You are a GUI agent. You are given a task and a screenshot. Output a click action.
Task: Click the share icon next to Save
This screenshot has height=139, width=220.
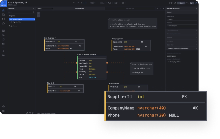175,3
